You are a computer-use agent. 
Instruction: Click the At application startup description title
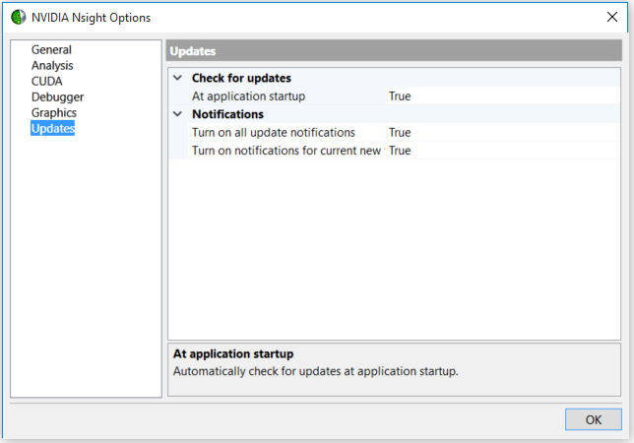233,354
